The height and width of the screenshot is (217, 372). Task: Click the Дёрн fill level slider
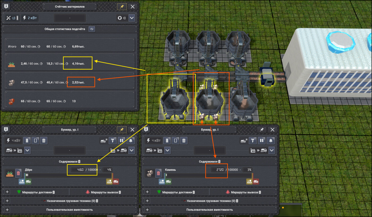[x=69, y=175]
